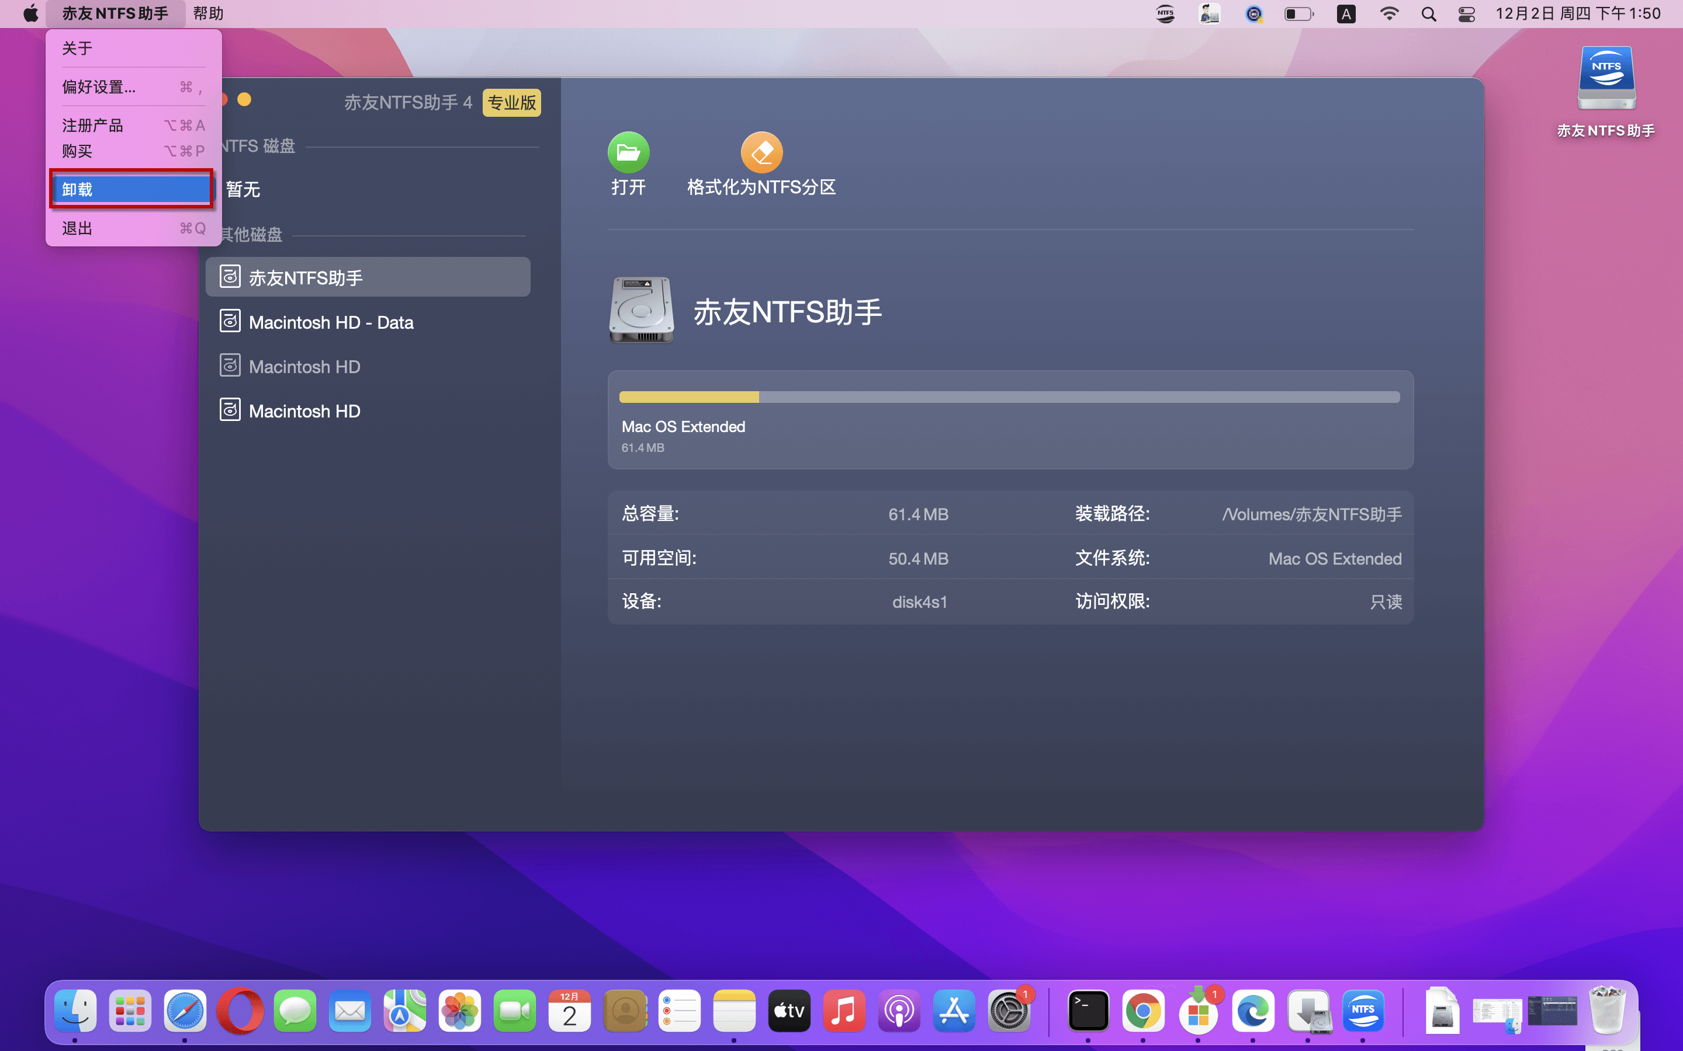
Task: Open the Wi-Fi menu bar icon
Action: pyautogui.click(x=1389, y=14)
